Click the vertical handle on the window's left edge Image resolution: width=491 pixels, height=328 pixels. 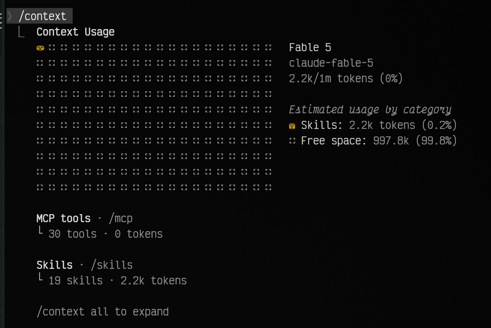pos(1,21)
